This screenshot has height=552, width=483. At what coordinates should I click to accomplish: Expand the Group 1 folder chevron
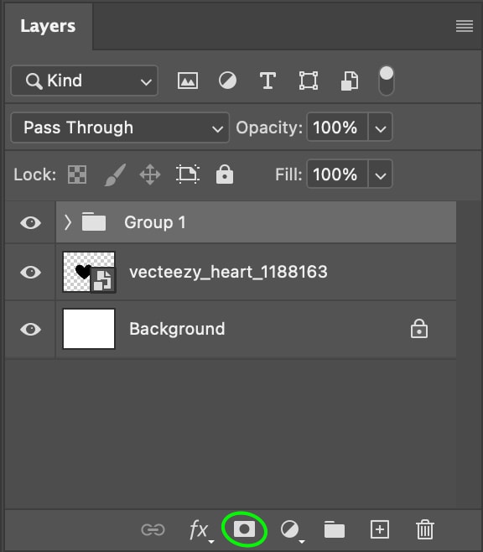coord(68,222)
